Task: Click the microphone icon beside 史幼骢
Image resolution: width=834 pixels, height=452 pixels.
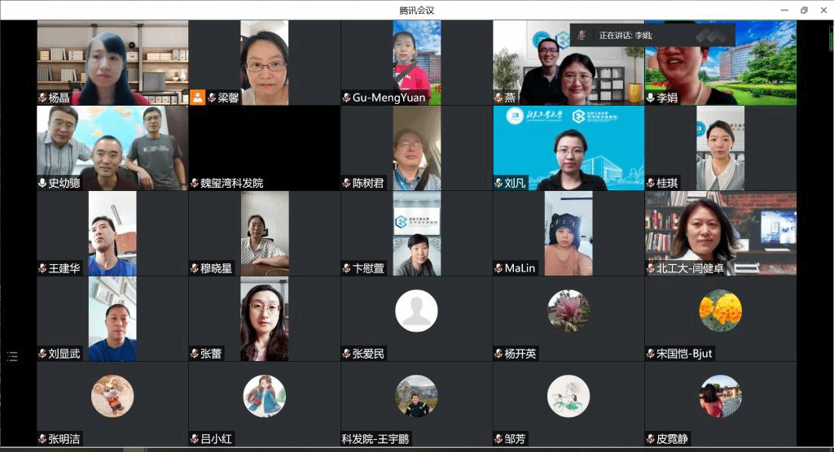Action: coord(42,183)
